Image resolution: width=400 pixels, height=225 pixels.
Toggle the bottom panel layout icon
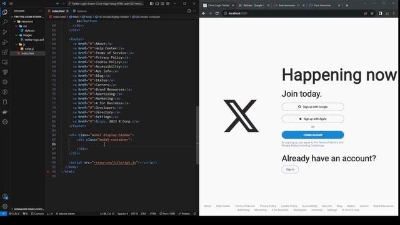tap(157, 4)
